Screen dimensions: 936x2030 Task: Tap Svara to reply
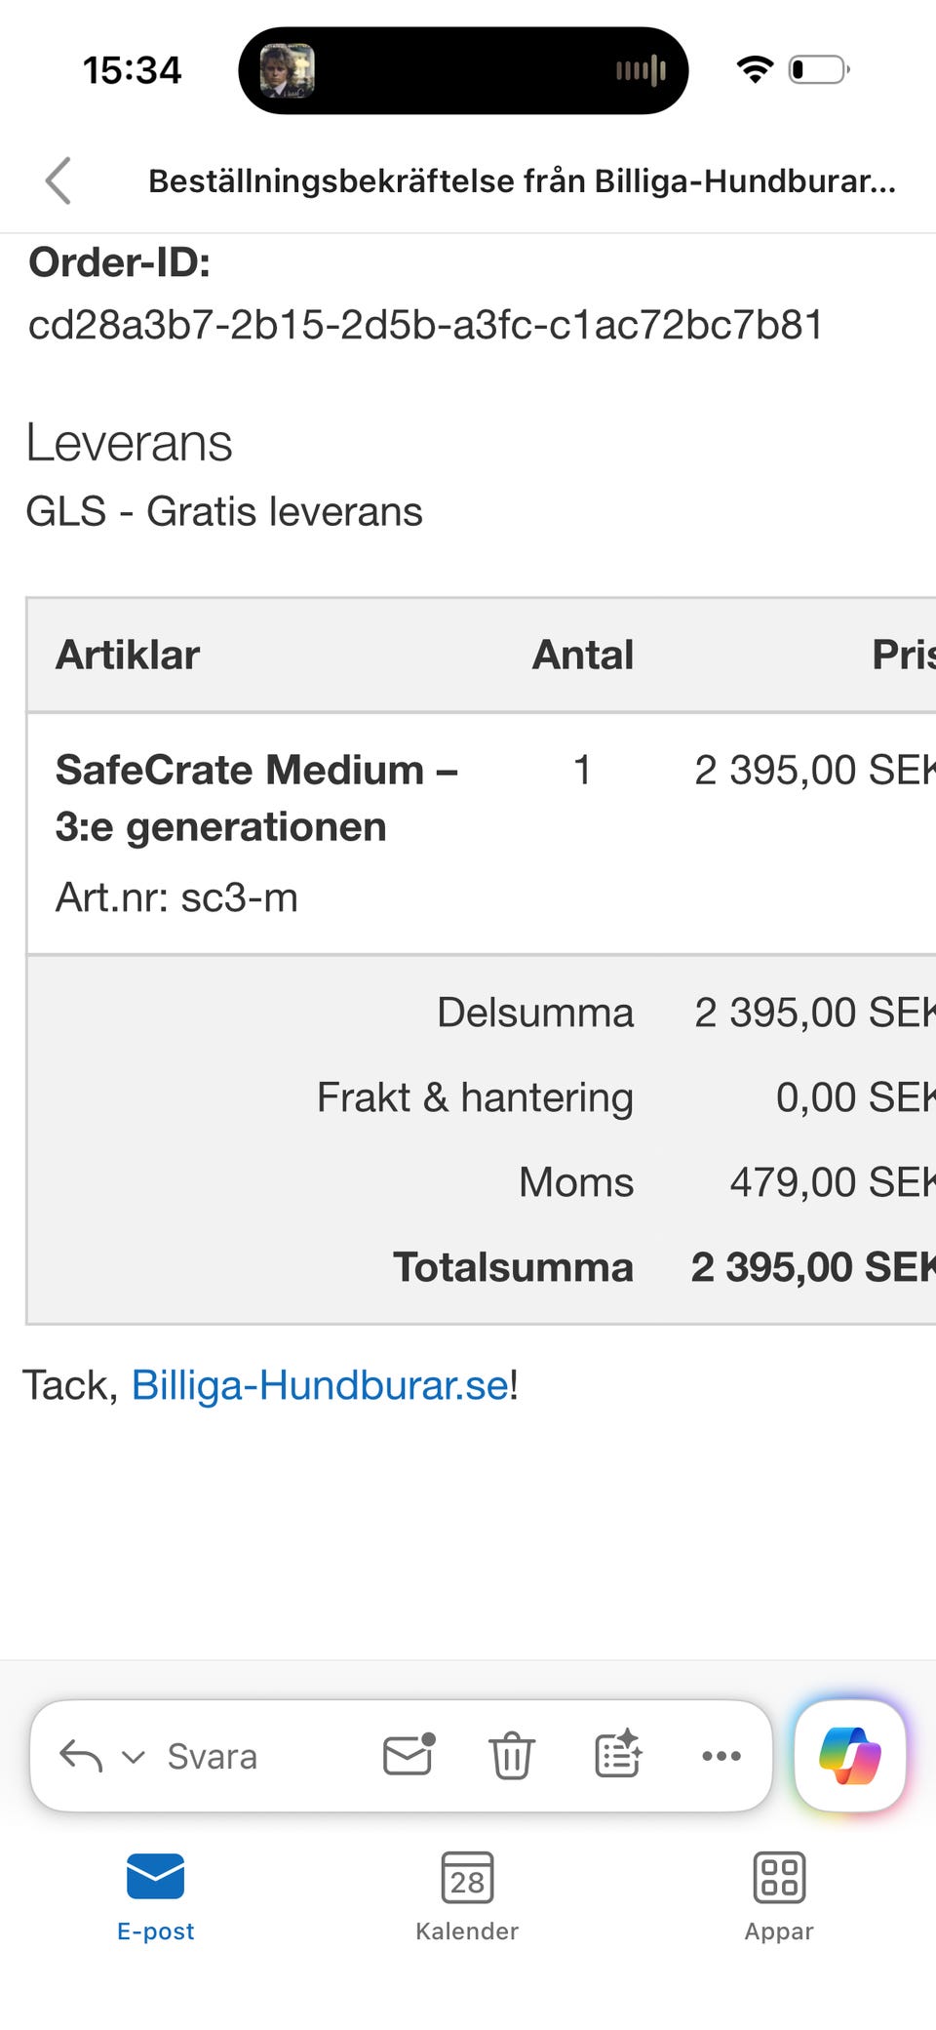click(x=213, y=1756)
